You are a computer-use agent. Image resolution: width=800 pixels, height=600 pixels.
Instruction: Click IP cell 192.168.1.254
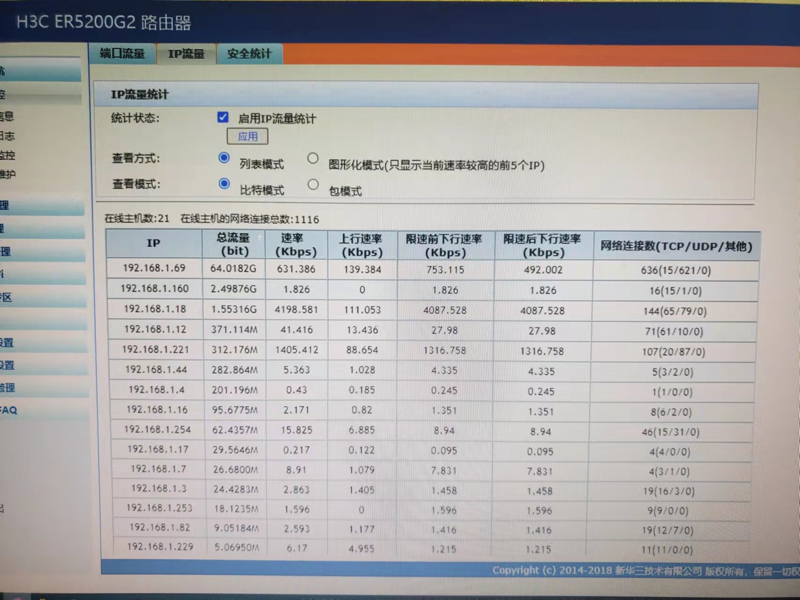point(158,430)
